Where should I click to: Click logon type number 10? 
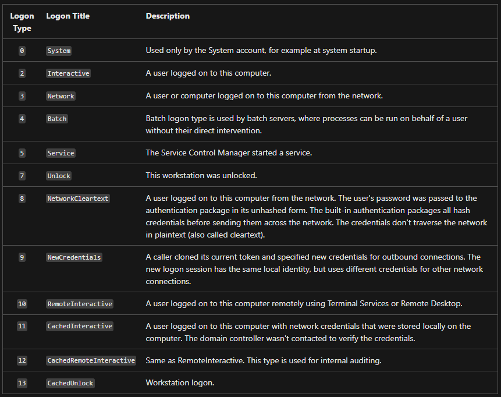(22, 304)
